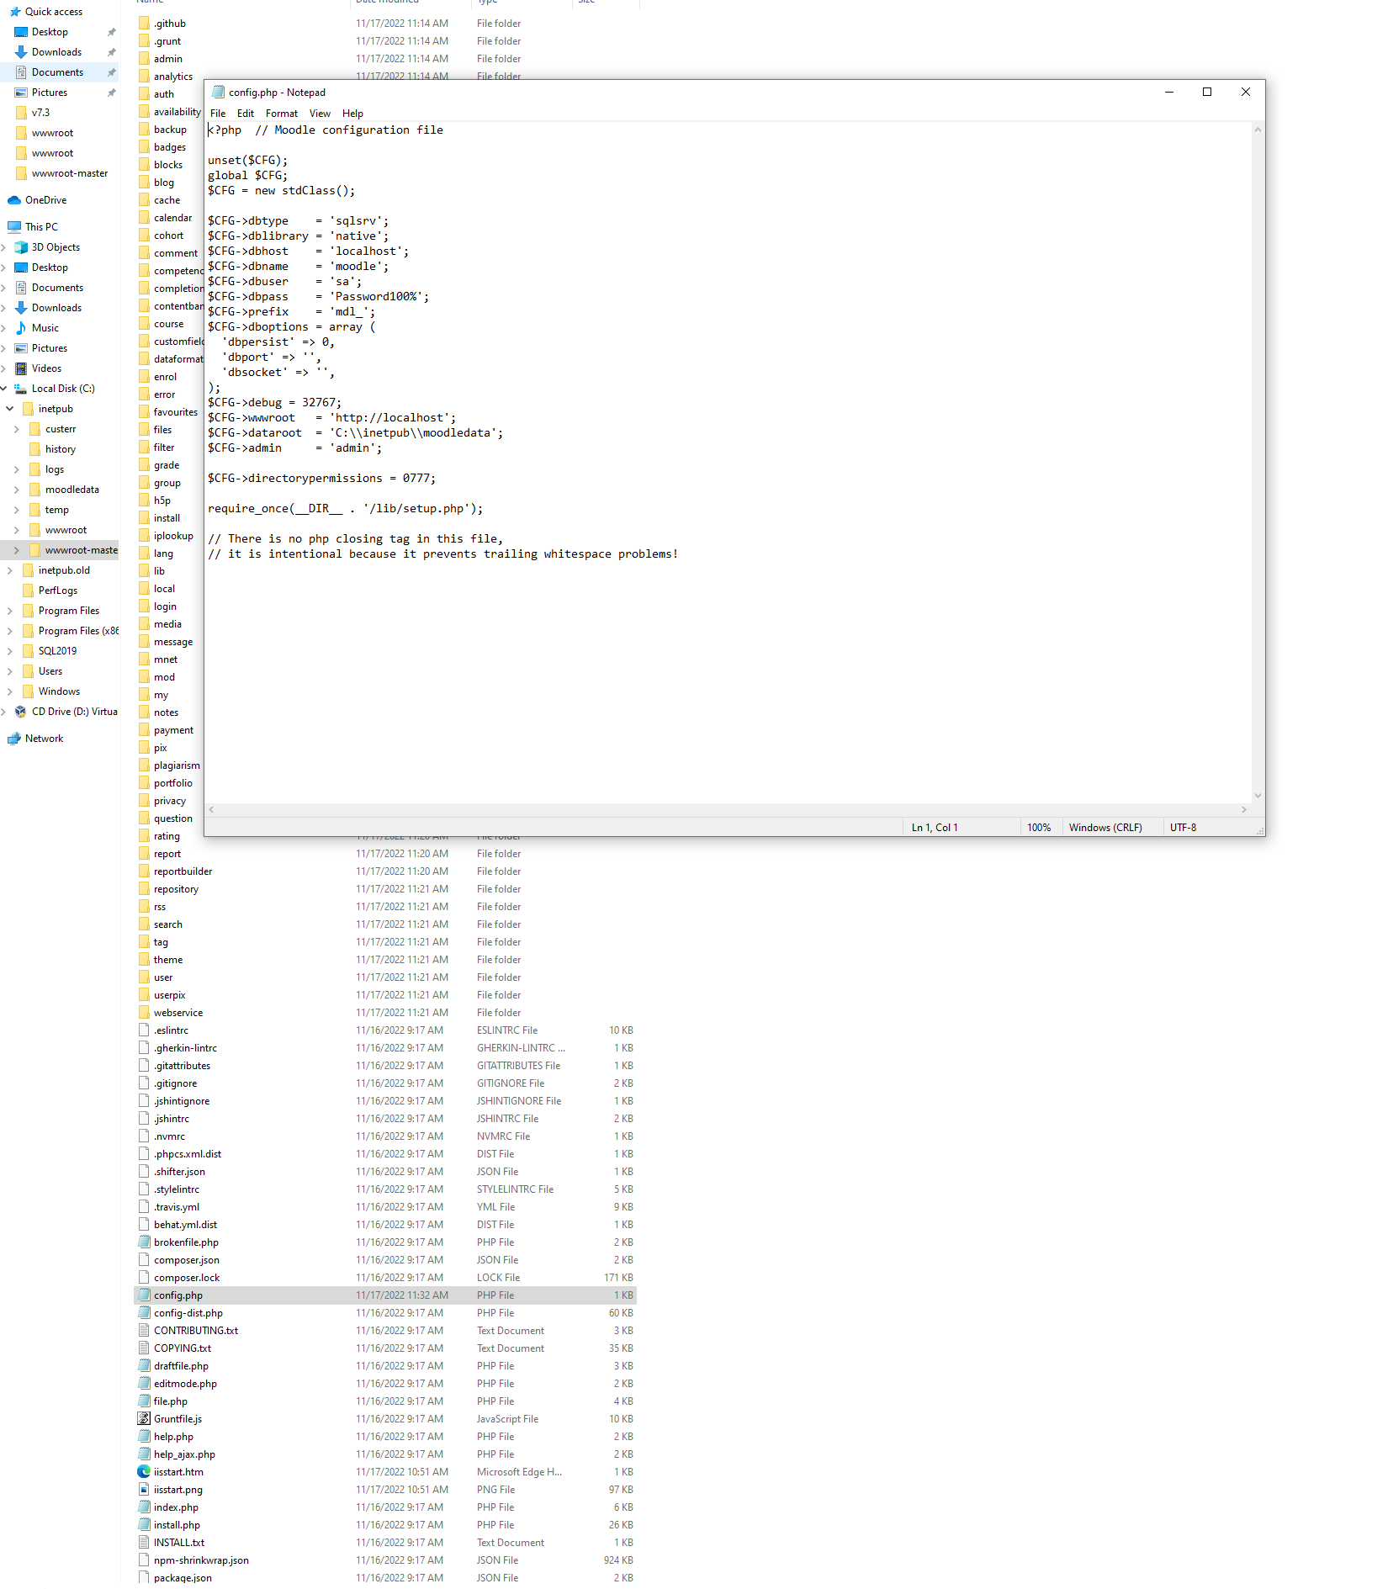
Task: Click the Windows (CRLF) status bar entry
Action: (x=1105, y=828)
